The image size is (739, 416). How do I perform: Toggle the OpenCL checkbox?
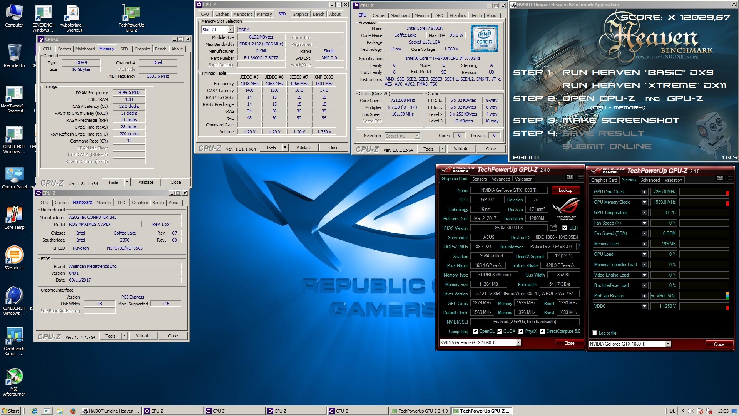coord(475,331)
